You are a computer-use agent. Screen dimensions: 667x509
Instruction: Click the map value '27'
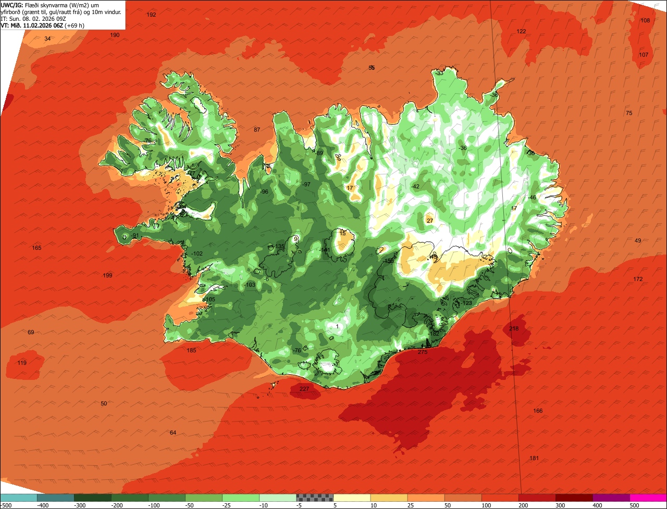pos(430,221)
